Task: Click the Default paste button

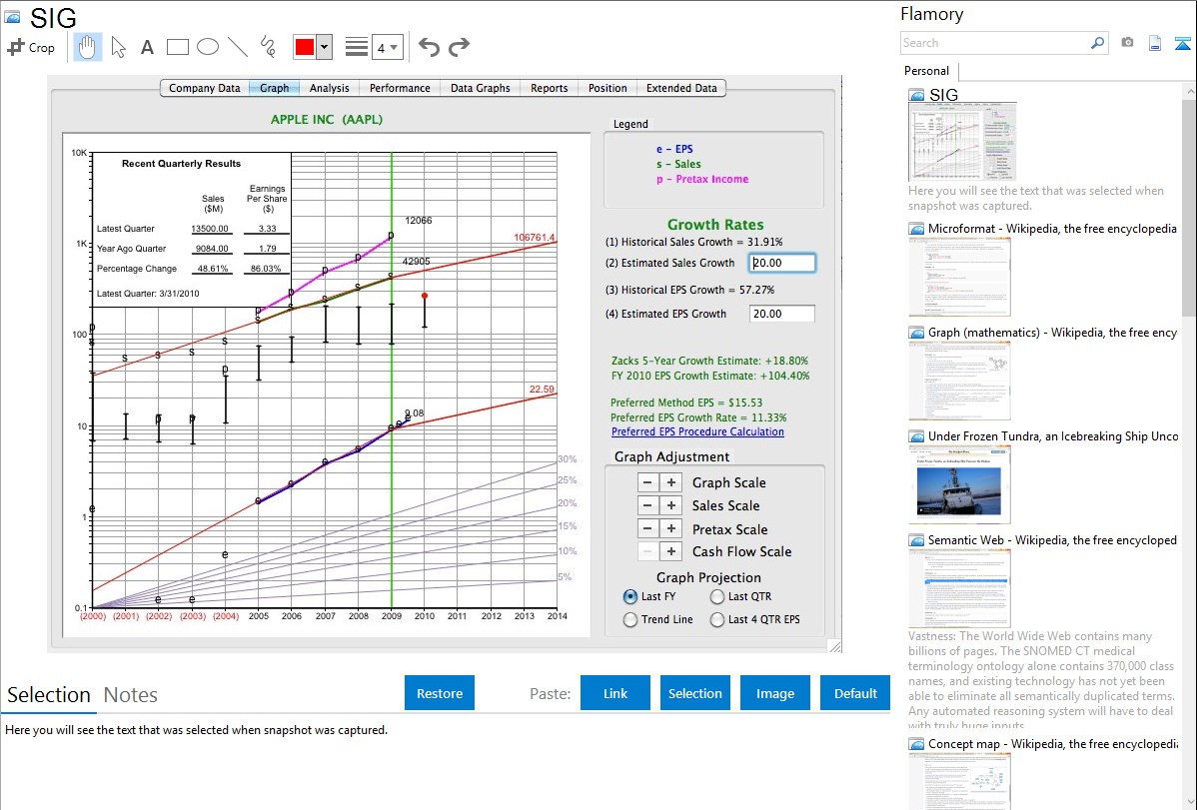Action: tap(855, 693)
